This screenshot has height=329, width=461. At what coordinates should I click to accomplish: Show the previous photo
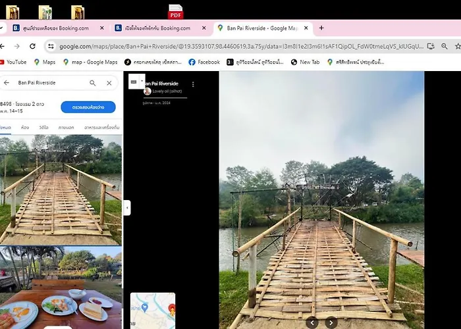[x=312, y=322]
